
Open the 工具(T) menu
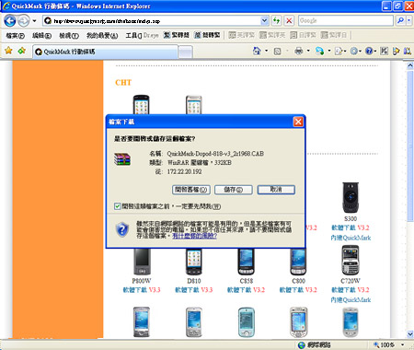point(133,36)
